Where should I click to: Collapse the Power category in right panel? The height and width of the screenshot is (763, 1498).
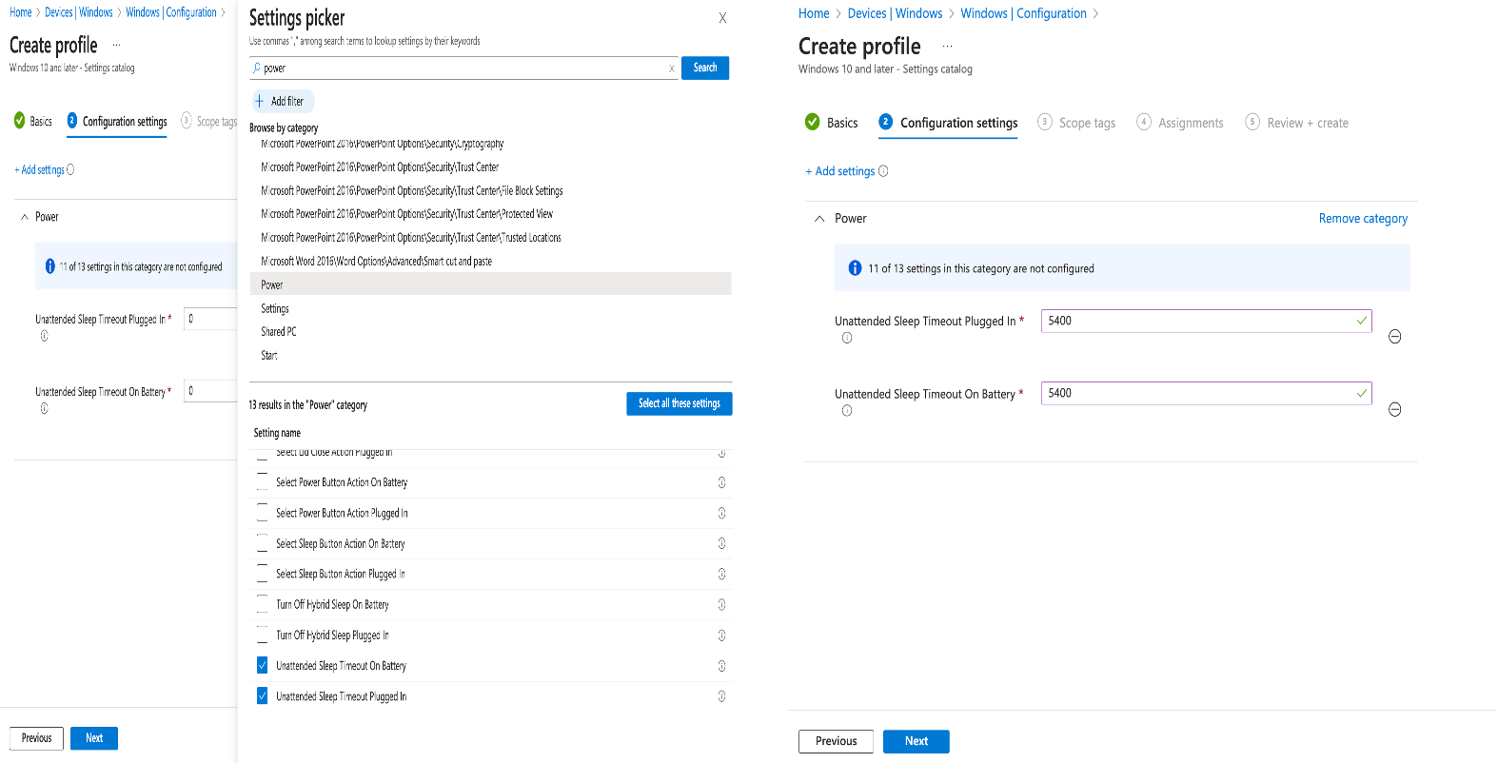click(x=819, y=219)
